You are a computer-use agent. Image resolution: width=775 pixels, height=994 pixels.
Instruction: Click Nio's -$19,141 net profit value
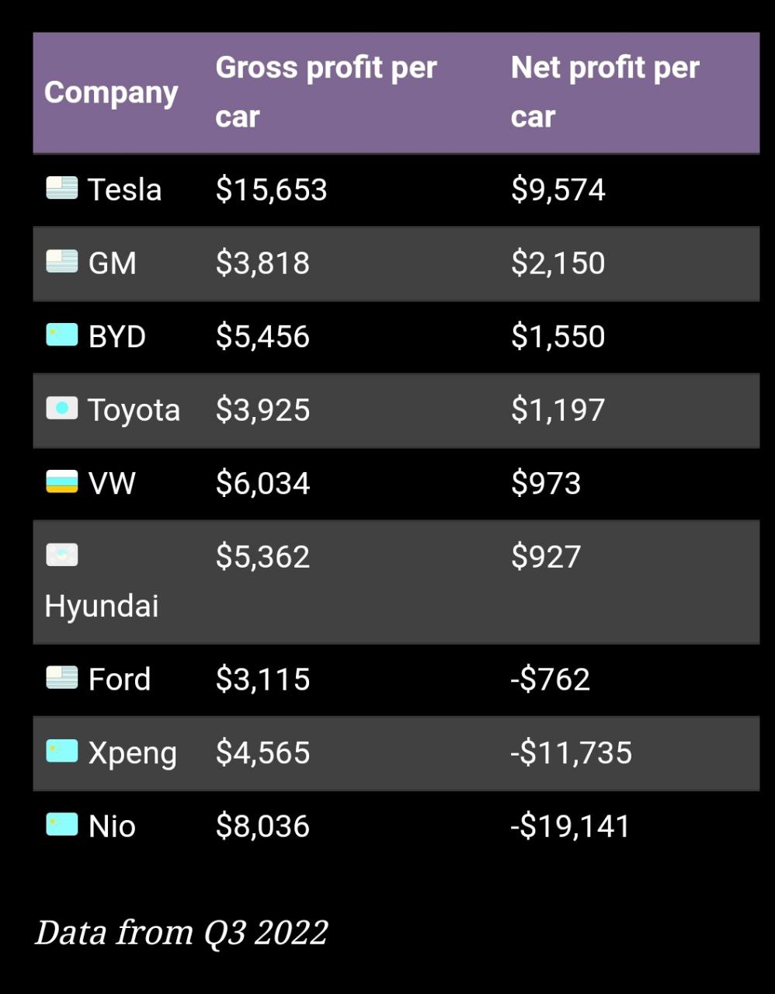[x=570, y=825]
